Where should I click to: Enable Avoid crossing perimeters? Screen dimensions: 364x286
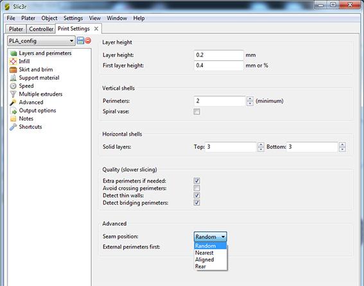pos(196,188)
